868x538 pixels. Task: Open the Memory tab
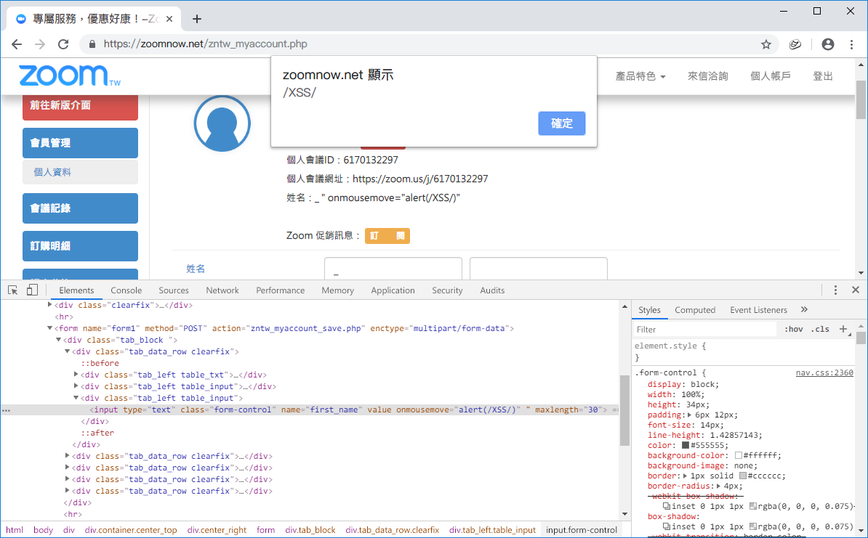tap(338, 290)
